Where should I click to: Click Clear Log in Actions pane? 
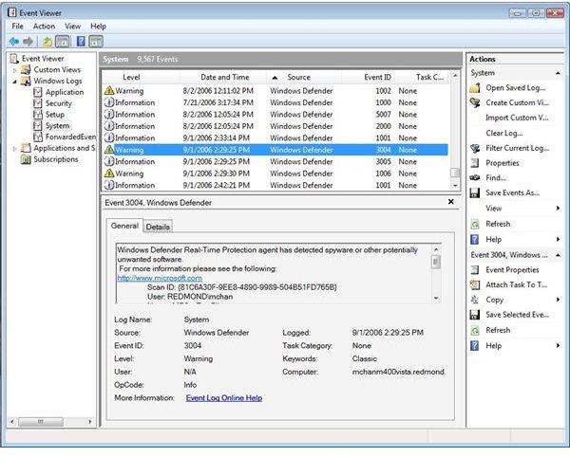point(504,133)
